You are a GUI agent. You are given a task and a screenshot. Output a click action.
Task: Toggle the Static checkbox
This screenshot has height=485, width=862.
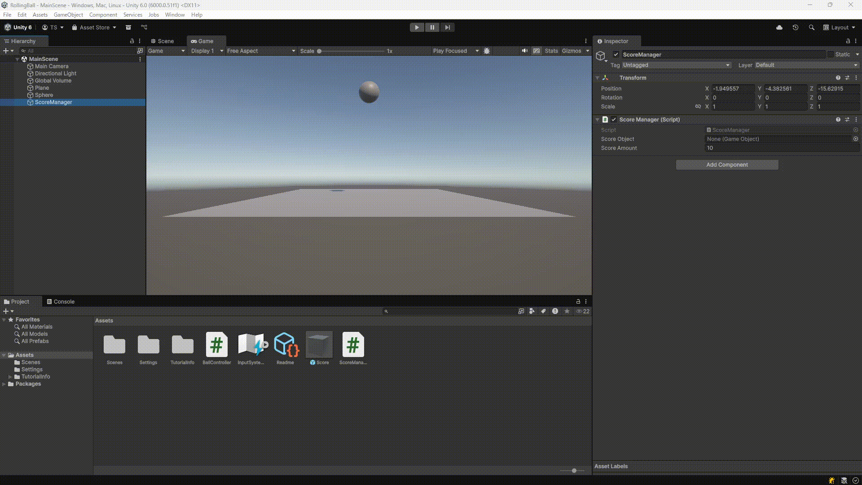point(831,54)
